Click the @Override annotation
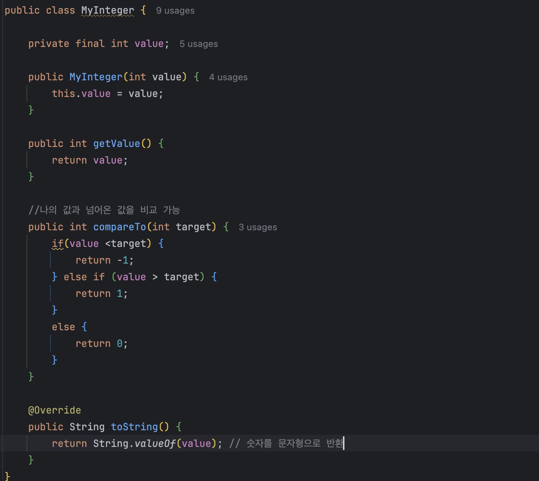This screenshot has height=481, width=539. [55, 410]
